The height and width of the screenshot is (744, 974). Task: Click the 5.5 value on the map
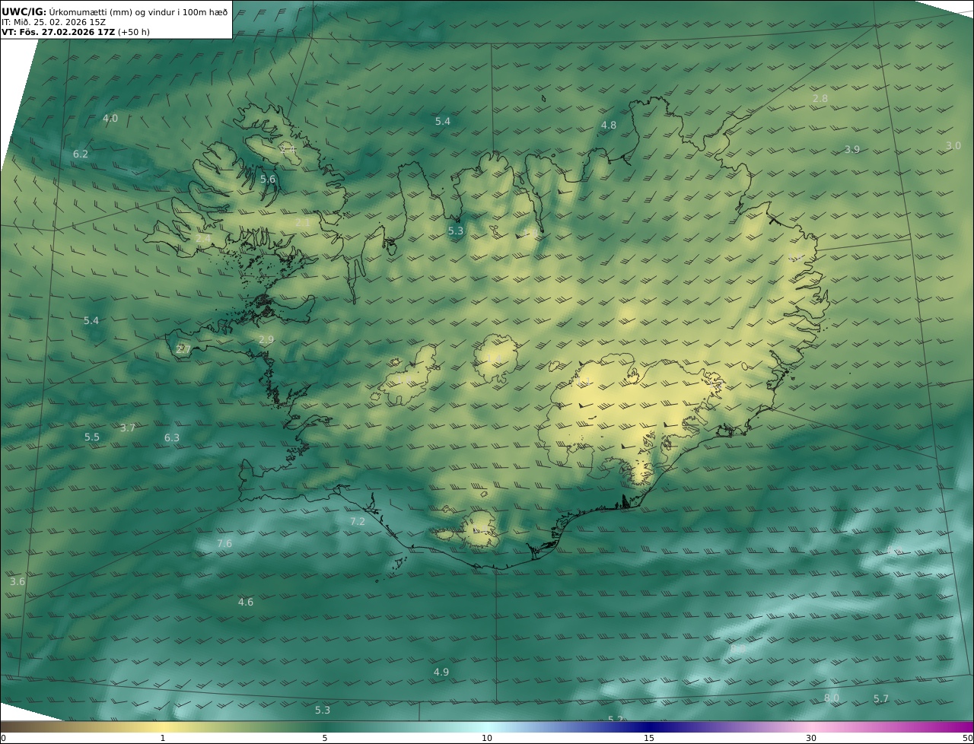(x=92, y=437)
